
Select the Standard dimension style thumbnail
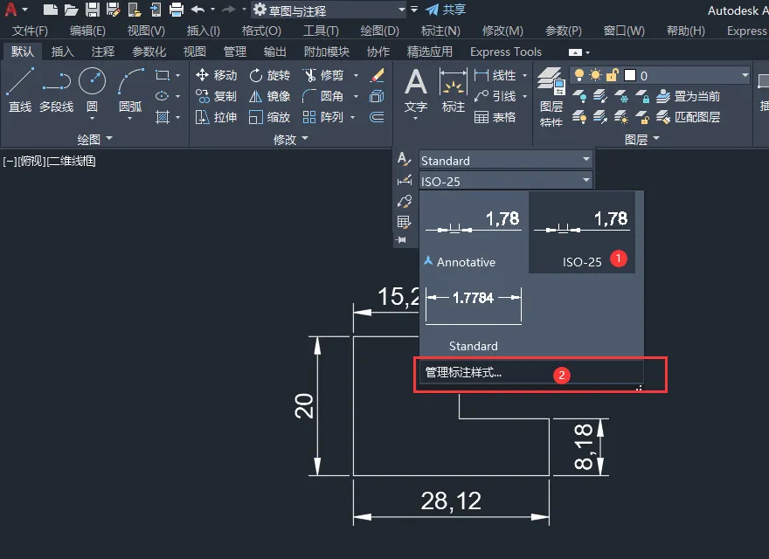click(x=474, y=316)
